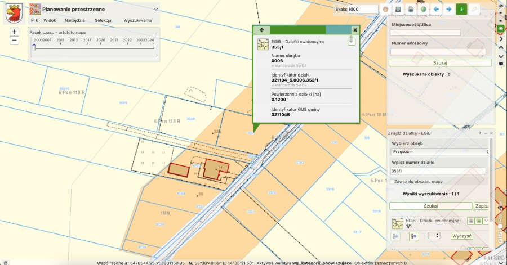Toggle the topmost eye visibility icon
Screen dimensions: 507x265
pos(501,6)
